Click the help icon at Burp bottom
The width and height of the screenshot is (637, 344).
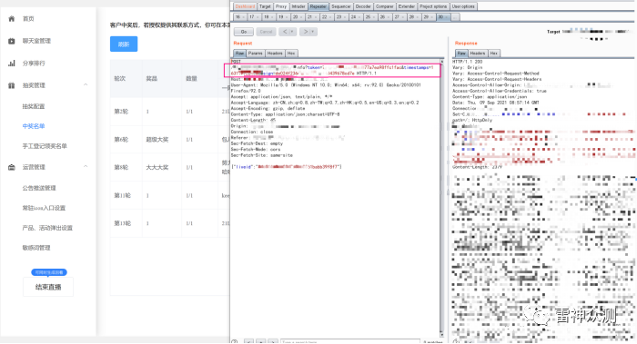[235, 341]
